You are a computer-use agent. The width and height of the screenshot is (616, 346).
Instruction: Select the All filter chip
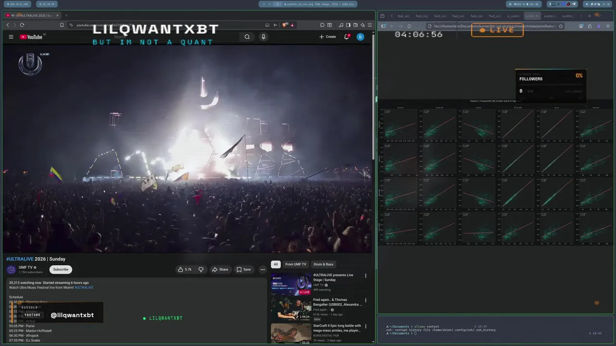[x=276, y=264]
